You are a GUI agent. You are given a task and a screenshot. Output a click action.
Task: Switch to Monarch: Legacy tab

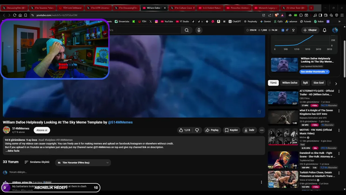266,8
